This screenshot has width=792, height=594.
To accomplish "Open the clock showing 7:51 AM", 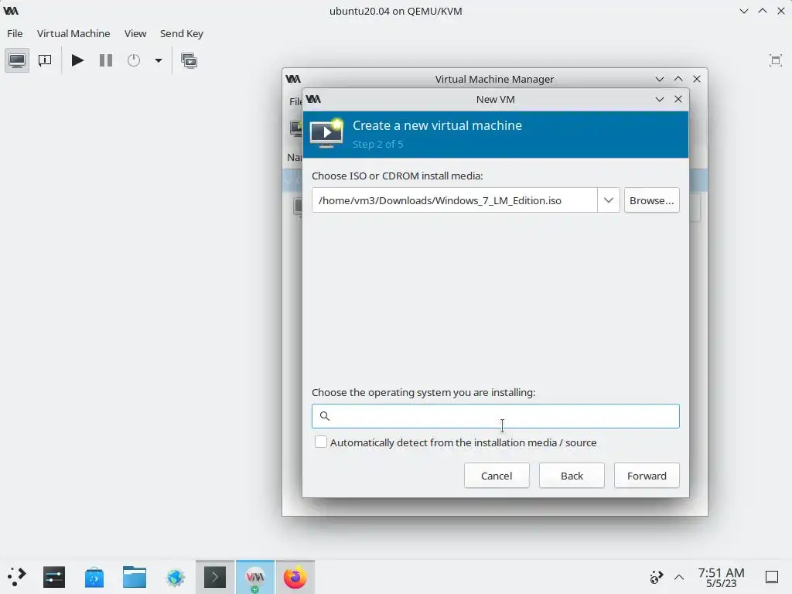I will pyautogui.click(x=721, y=577).
